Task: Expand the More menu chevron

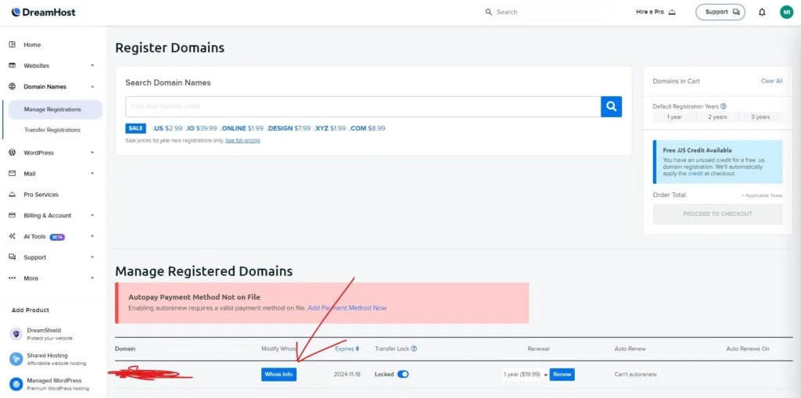Action: pyautogui.click(x=92, y=278)
